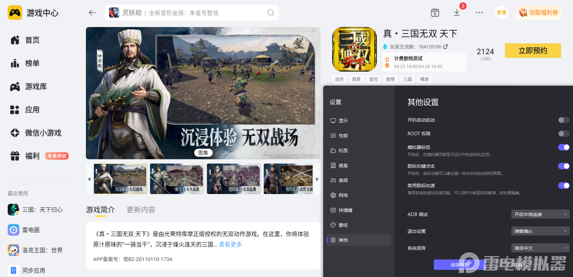Launch 雷电圈 from recent apps
This screenshot has width=573, height=277.
[31, 230]
